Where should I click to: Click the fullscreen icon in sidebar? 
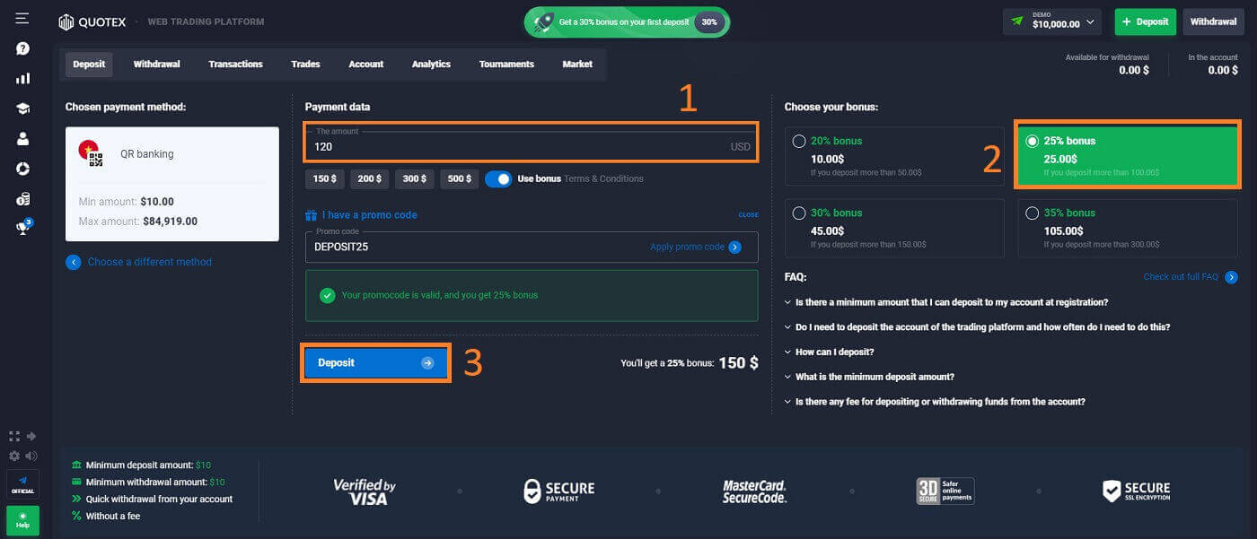[13, 437]
